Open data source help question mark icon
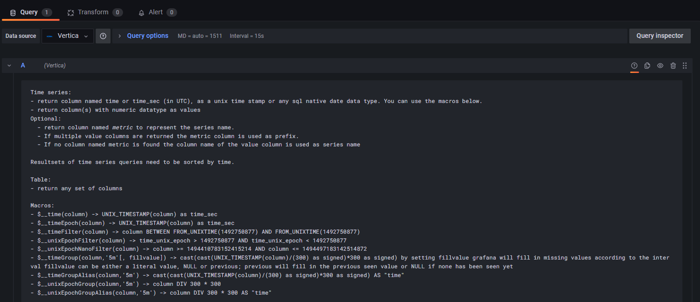700x302 pixels. coord(103,36)
